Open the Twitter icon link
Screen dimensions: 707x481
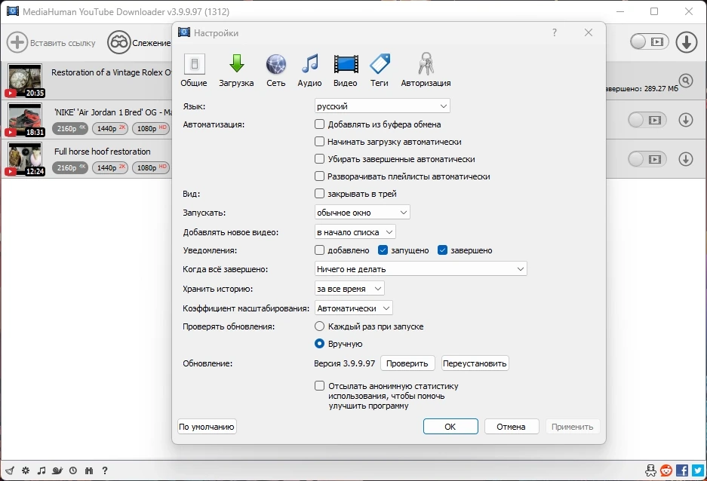point(698,470)
